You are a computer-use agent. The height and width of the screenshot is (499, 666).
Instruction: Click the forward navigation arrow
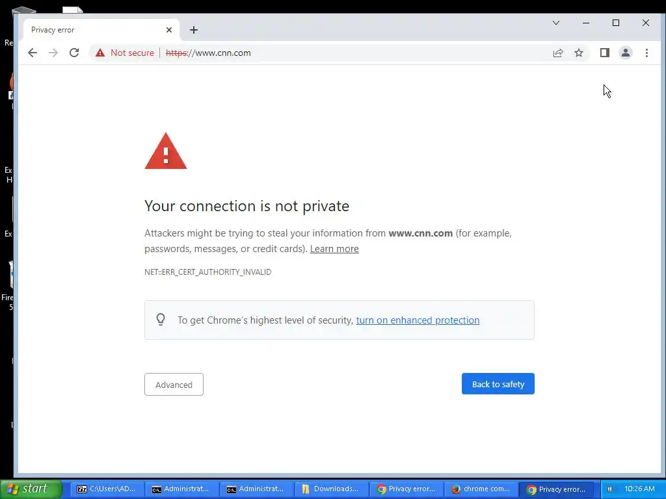[x=53, y=53]
